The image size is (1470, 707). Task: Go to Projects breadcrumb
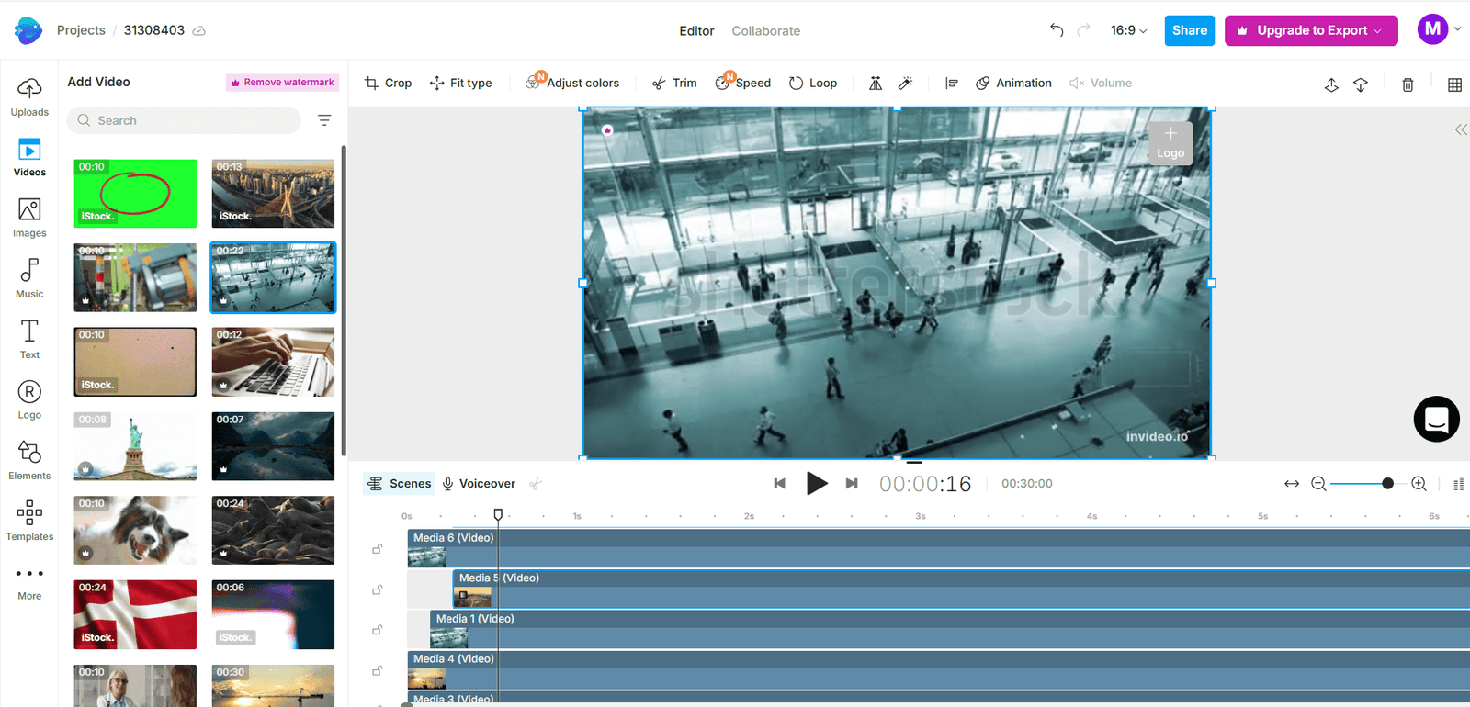point(81,30)
